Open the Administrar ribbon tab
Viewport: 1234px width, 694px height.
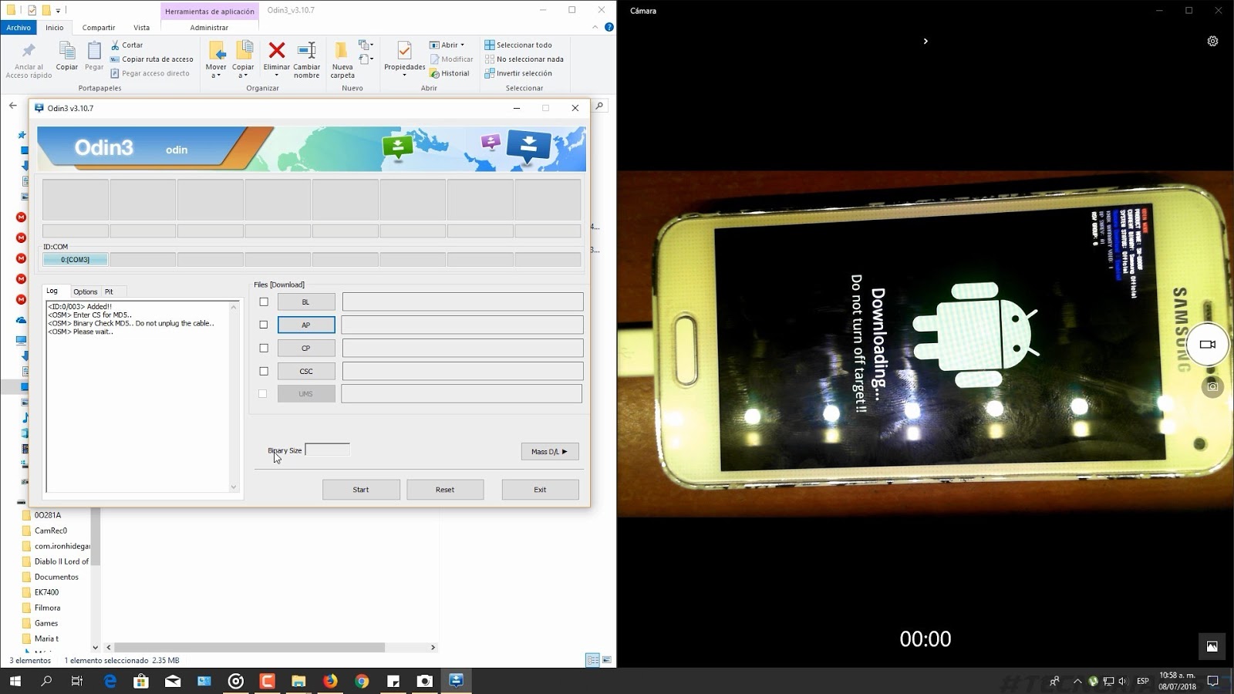pyautogui.click(x=209, y=27)
